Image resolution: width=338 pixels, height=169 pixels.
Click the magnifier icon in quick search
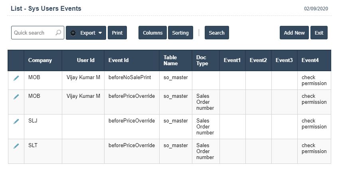point(59,33)
